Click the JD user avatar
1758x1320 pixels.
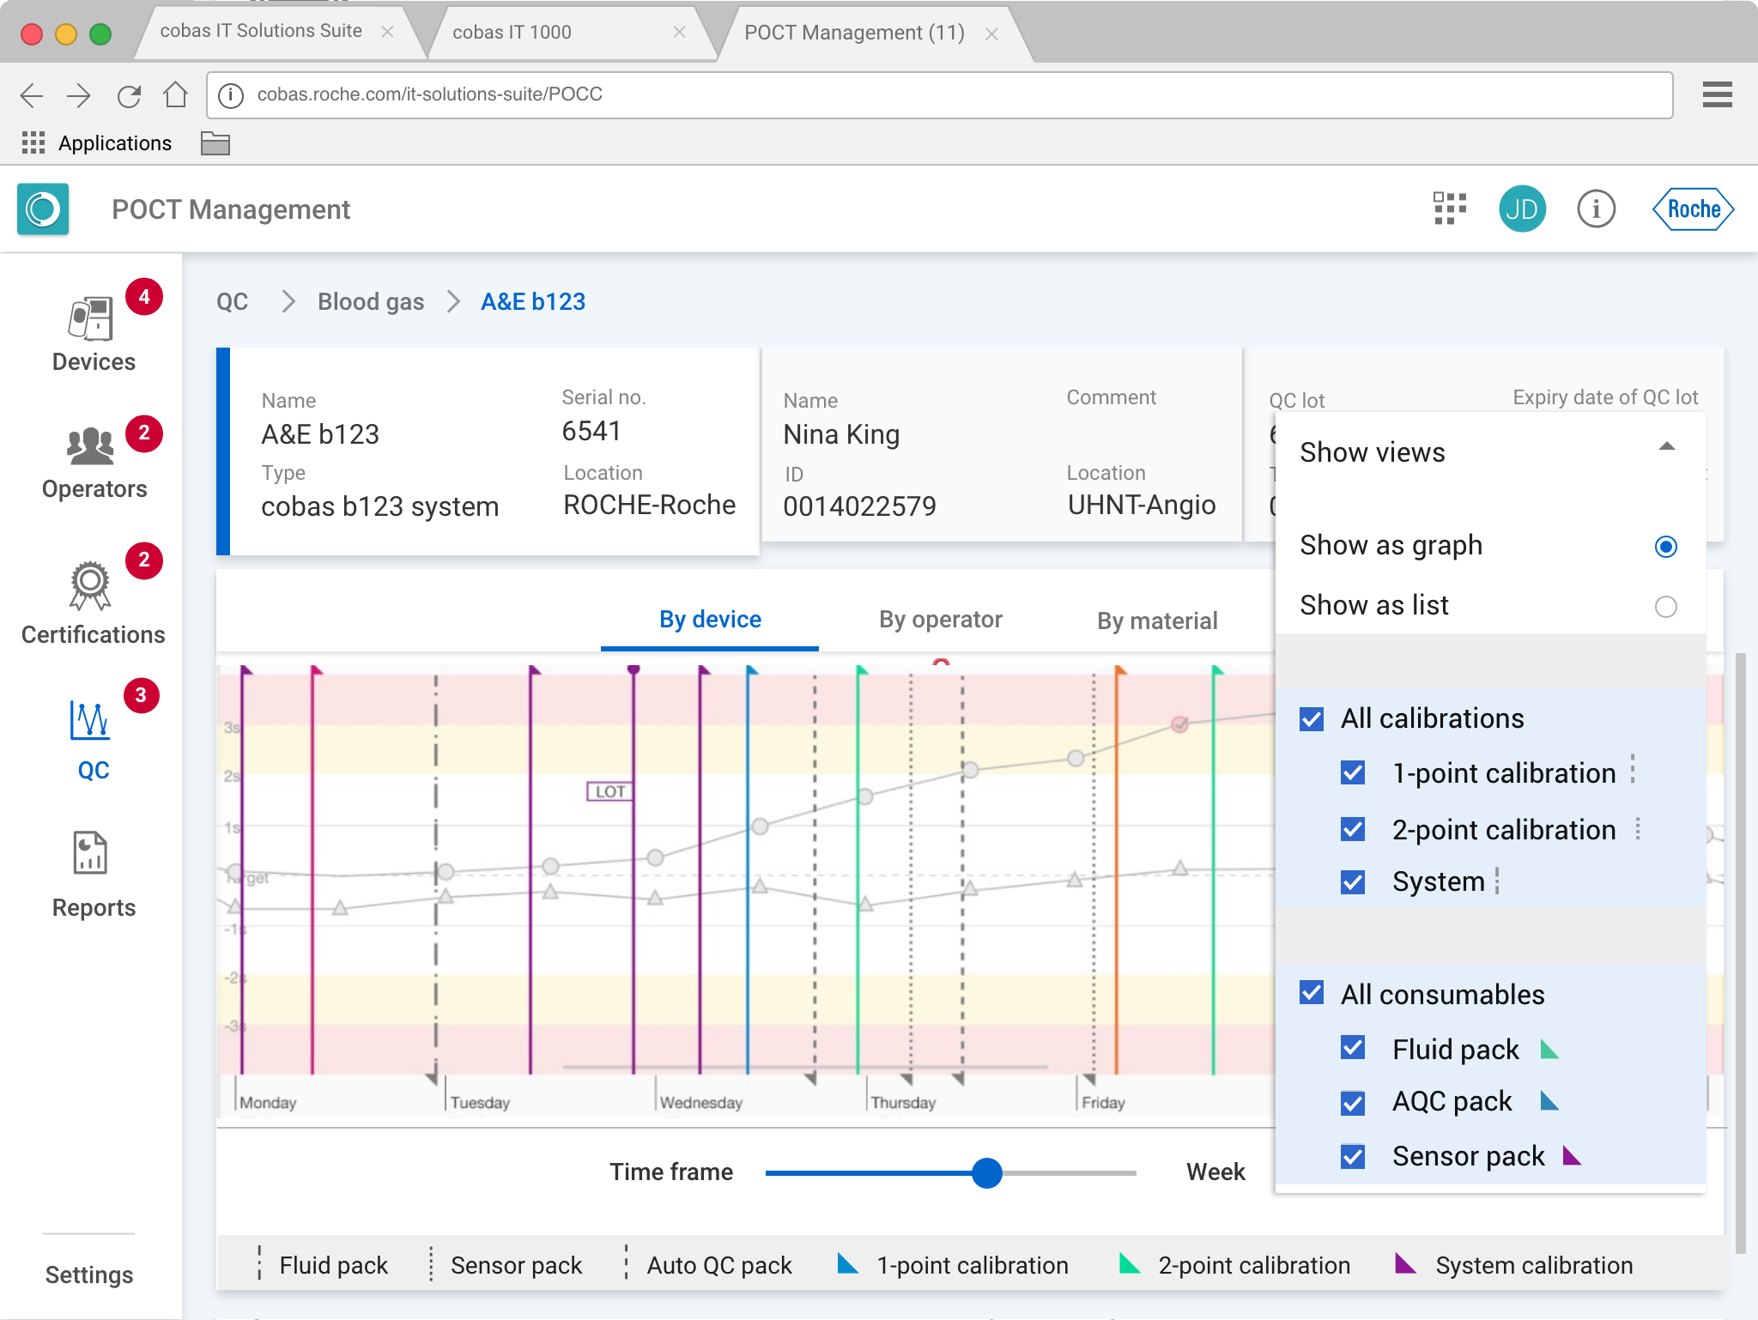tap(1522, 209)
